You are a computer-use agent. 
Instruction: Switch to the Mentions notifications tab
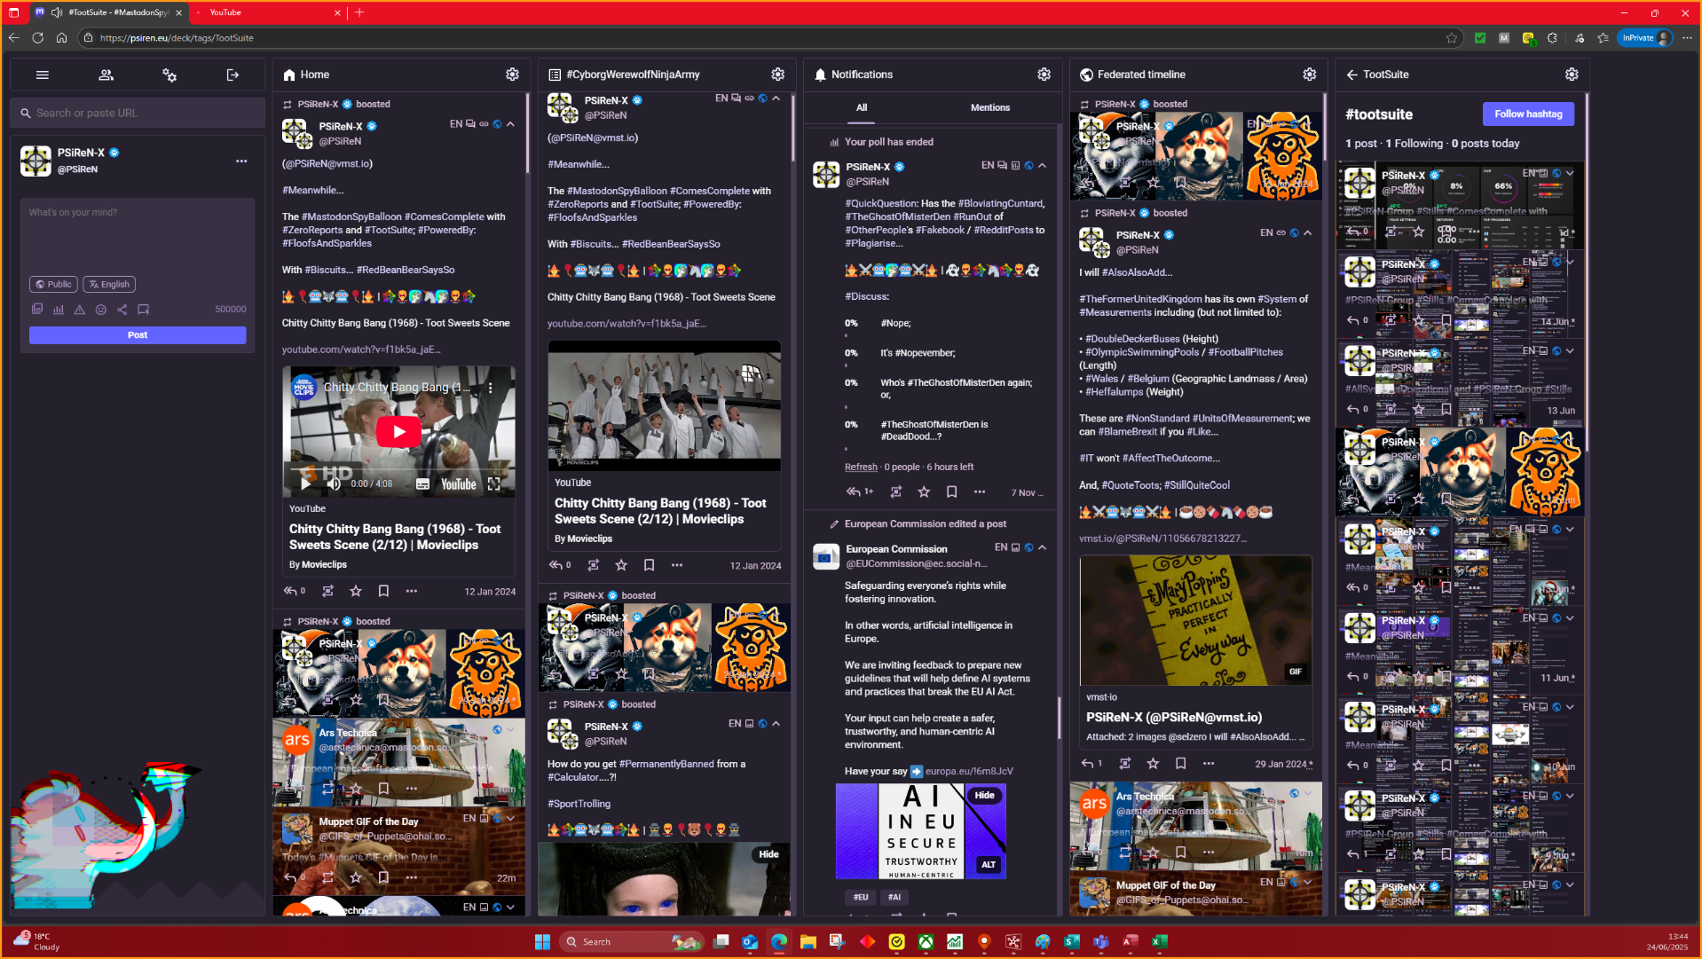(x=990, y=107)
